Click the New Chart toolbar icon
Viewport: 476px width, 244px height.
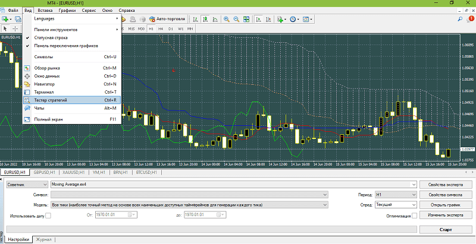(5, 19)
